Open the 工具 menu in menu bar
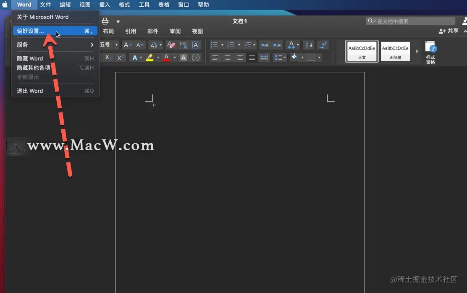 pos(144,5)
